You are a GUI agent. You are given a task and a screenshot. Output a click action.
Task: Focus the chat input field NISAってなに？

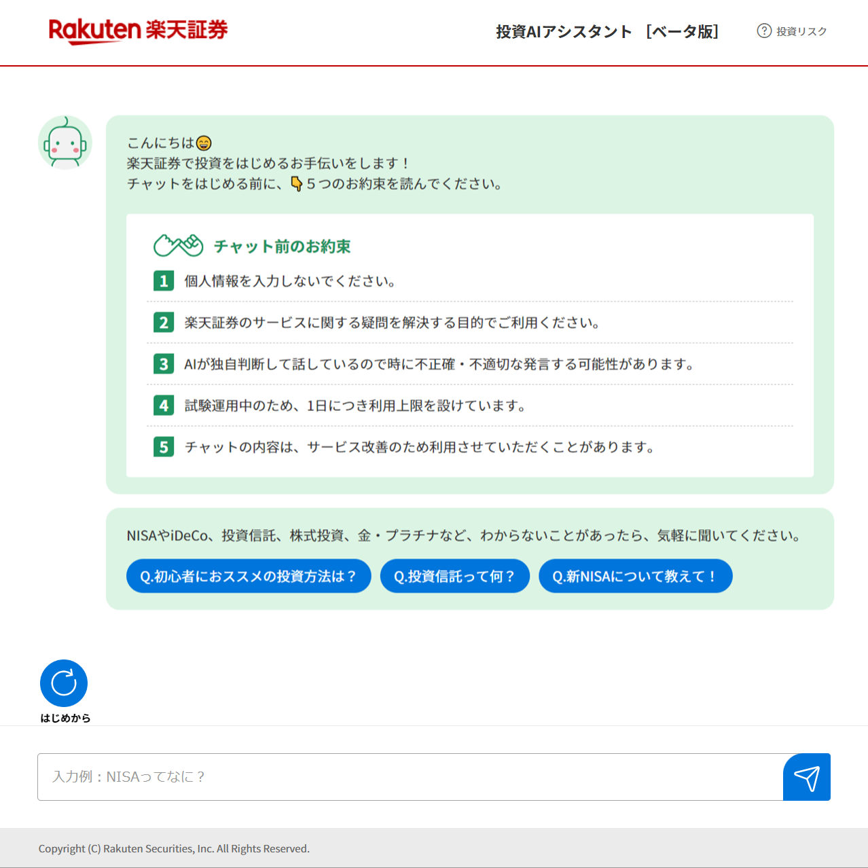(x=410, y=777)
